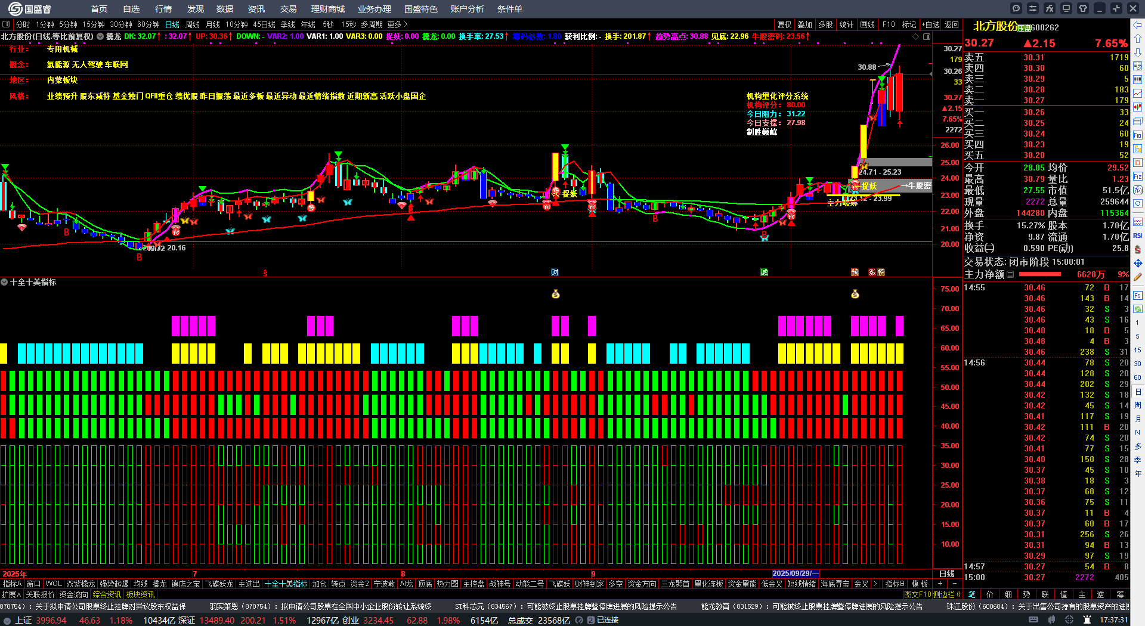
Task: Select the 季 quarterly period in sidebar
Action: 1138,460
